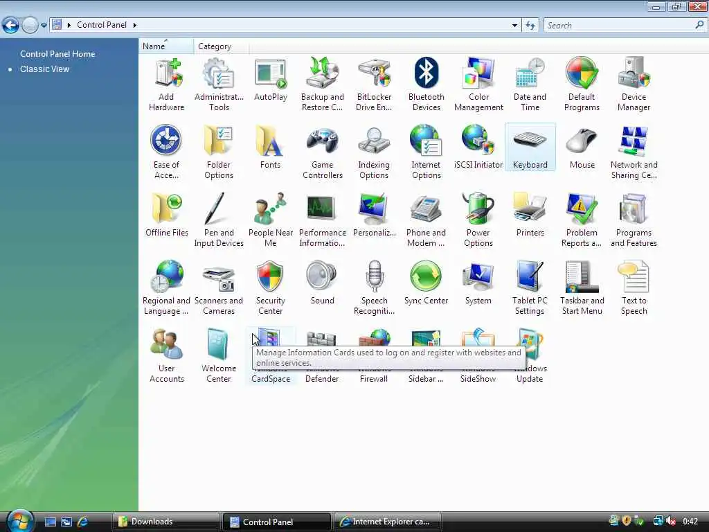Select the Keyboard icon
The height and width of the screenshot is (532, 709).
click(x=530, y=148)
